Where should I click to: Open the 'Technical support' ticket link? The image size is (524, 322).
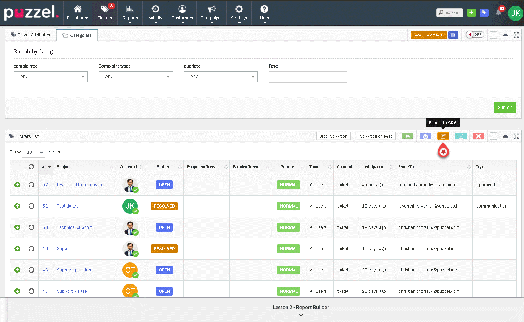[x=74, y=227]
